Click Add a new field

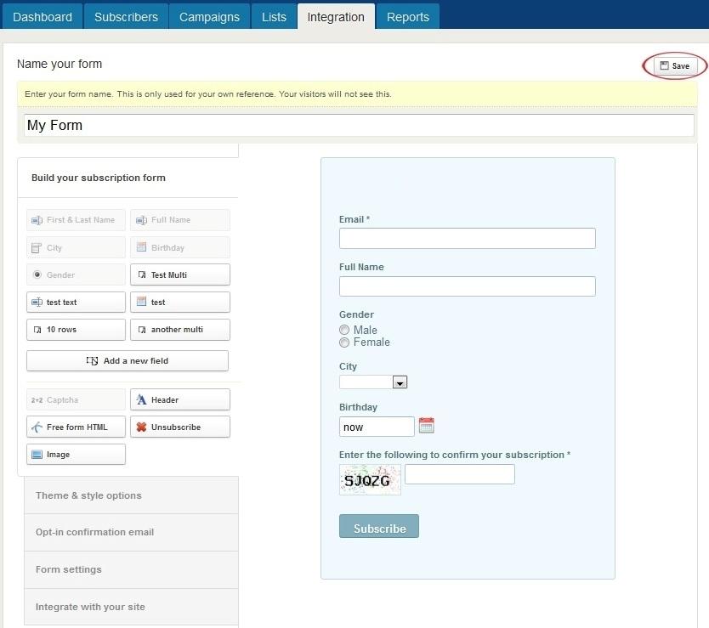(128, 361)
